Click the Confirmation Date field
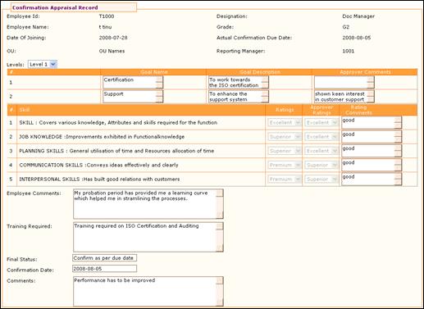 [x=104, y=269]
